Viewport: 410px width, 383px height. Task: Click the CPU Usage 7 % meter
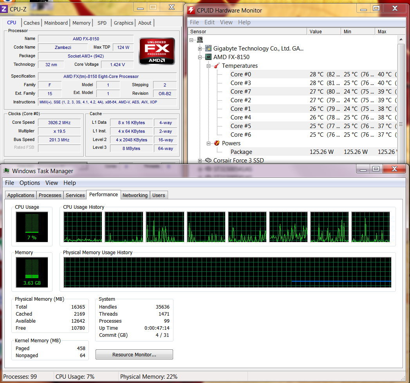coord(32,227)
